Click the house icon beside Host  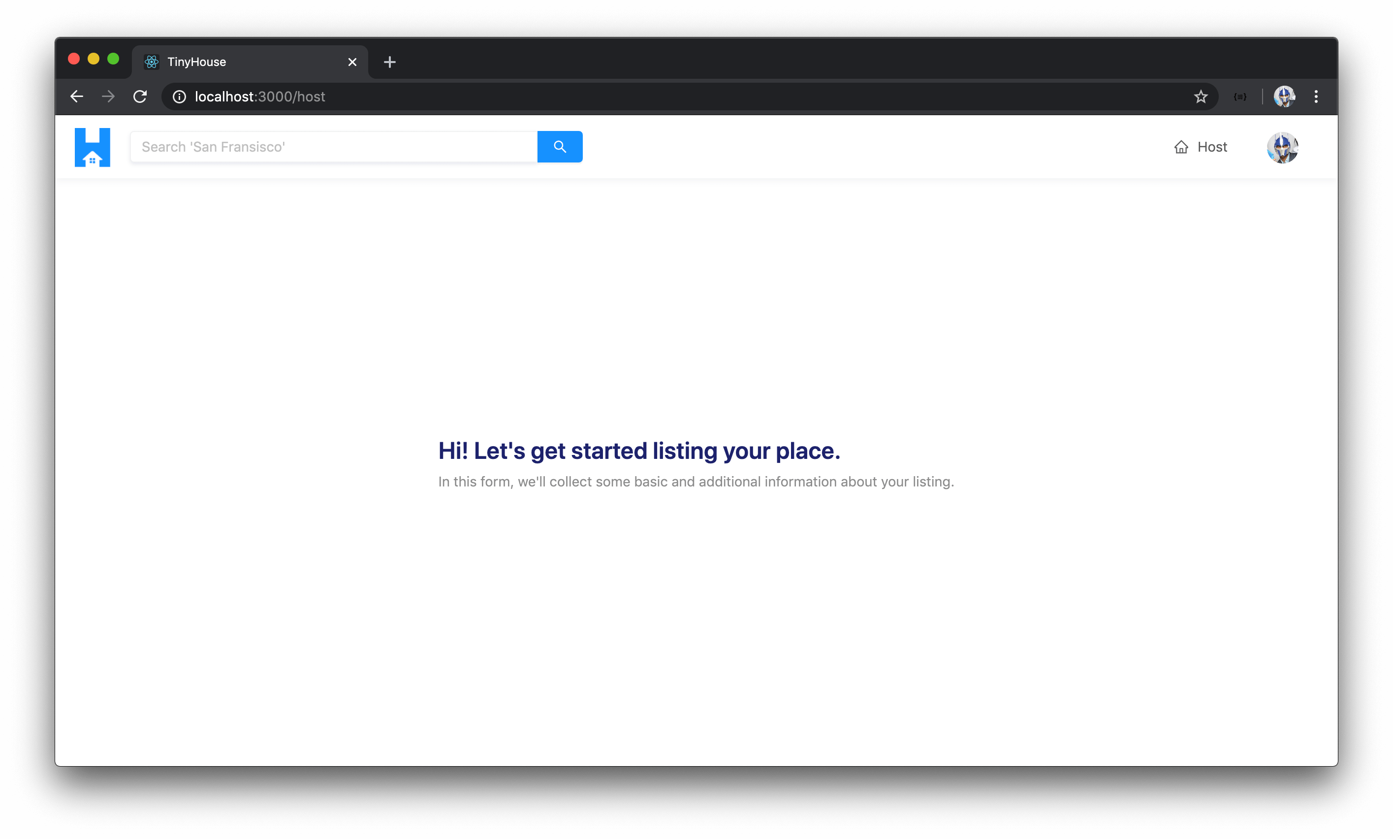tap(1181, 147)
